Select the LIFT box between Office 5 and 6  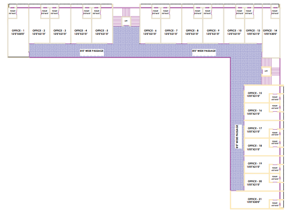(126, 21)
